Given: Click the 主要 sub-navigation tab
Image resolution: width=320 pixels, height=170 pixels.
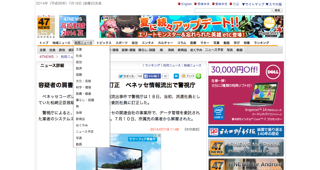Looking at the screenshot, I should [x=43, y=50].
